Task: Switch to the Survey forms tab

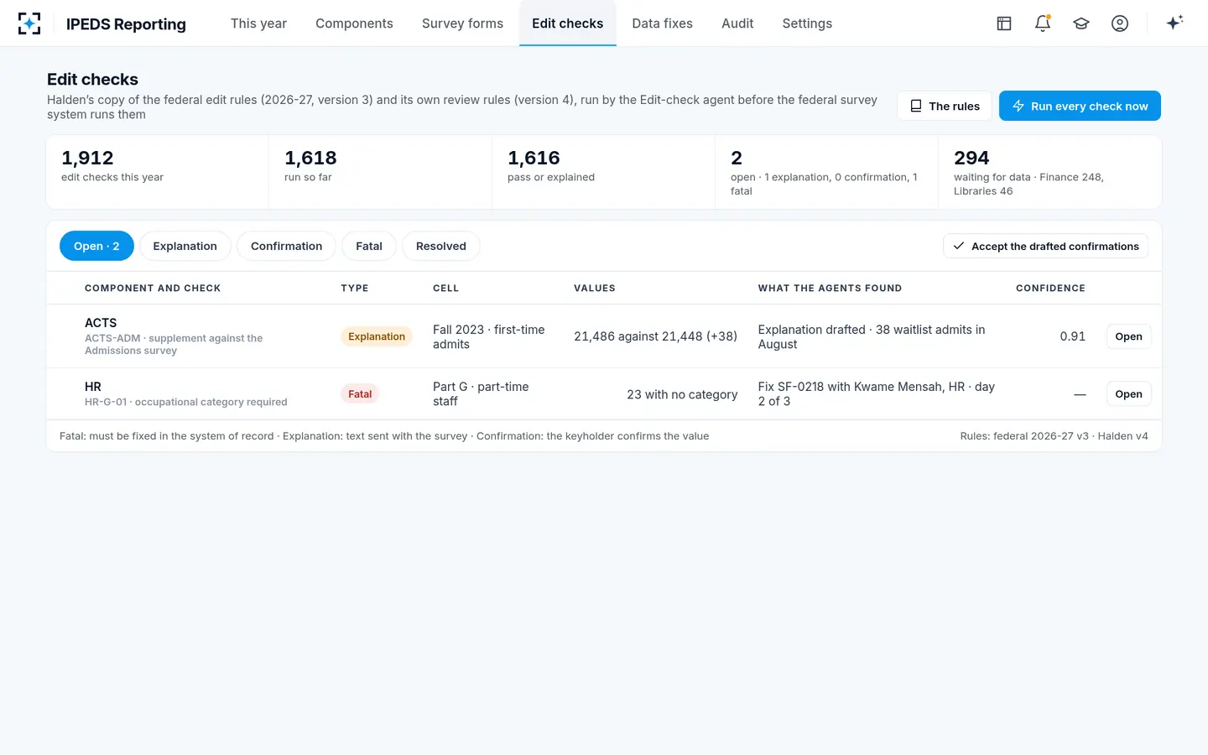Action: [x=462, y=23]
